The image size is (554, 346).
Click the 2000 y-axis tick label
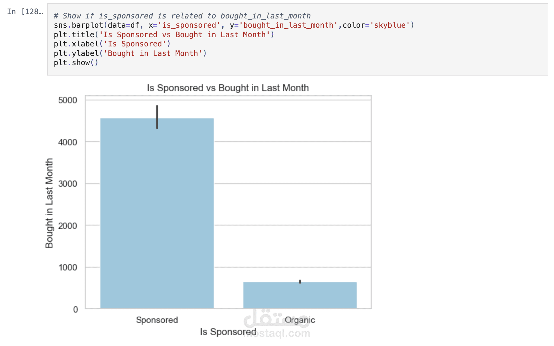68,226
